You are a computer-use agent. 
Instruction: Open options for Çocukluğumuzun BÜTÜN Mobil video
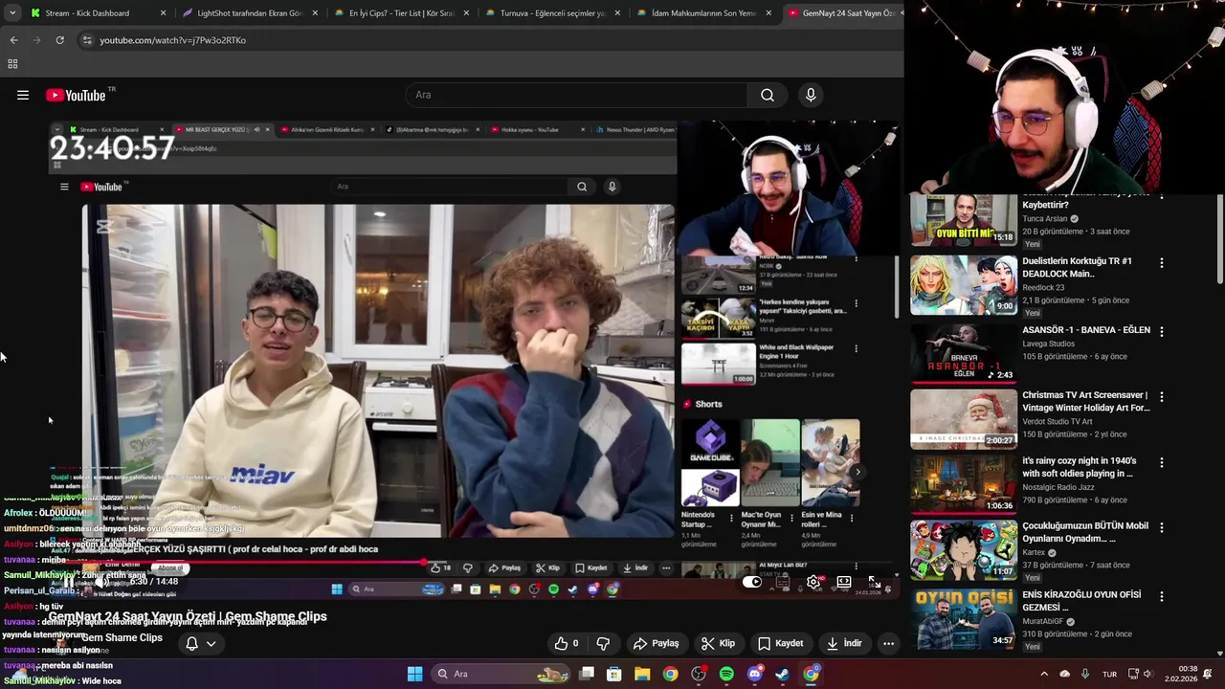coord(1162,527)
